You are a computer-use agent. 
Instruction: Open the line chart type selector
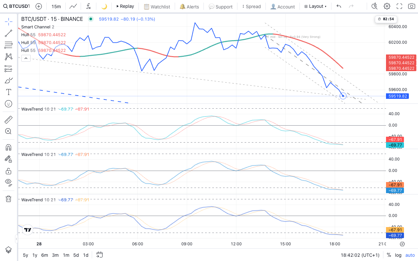click(x=73, y=6)
